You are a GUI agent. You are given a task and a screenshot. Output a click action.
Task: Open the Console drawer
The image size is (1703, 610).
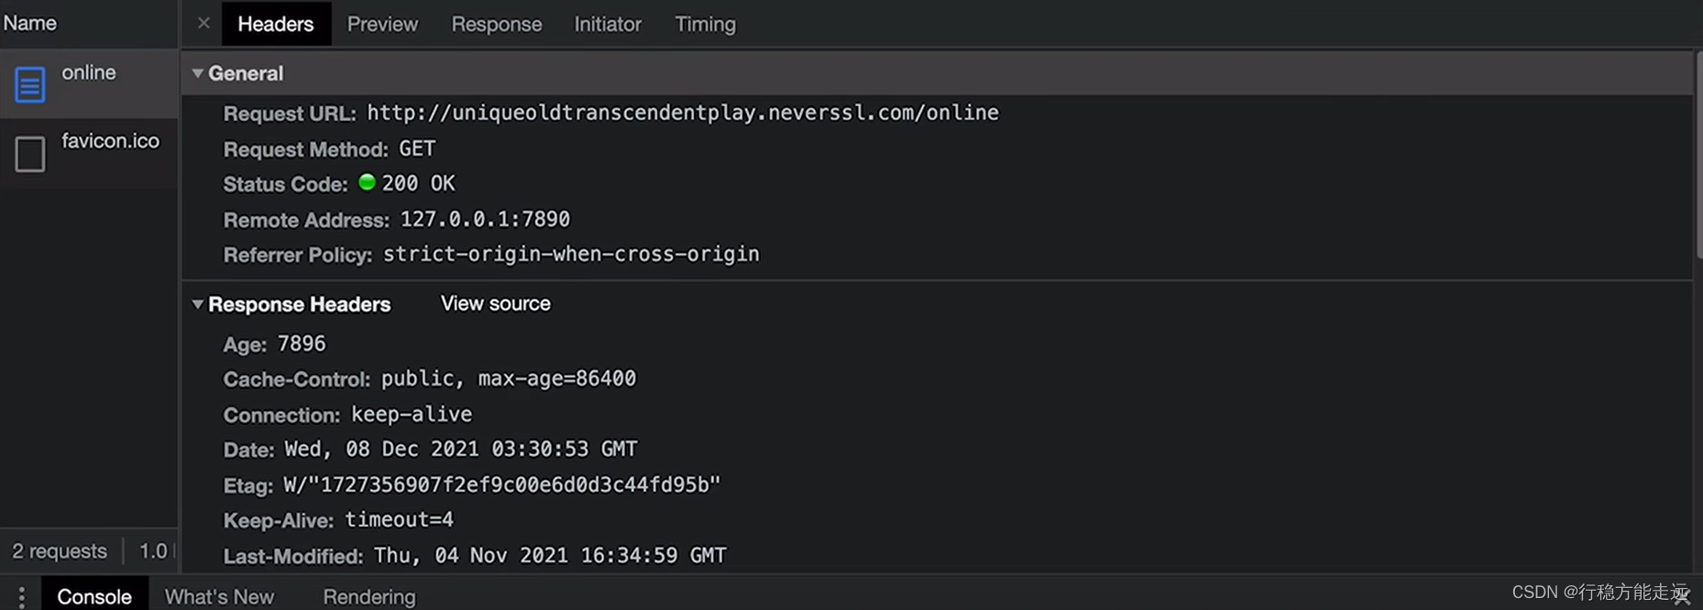tap(94, 595)
